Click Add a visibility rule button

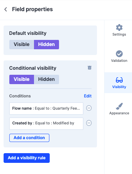[x=26, y=158]
